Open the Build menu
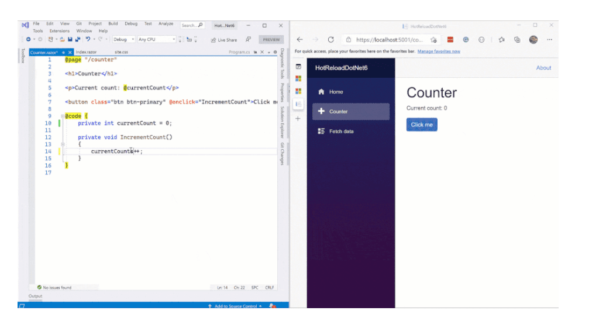The width and height of the screenshot is (606, 314). click(x=113, y=23)
